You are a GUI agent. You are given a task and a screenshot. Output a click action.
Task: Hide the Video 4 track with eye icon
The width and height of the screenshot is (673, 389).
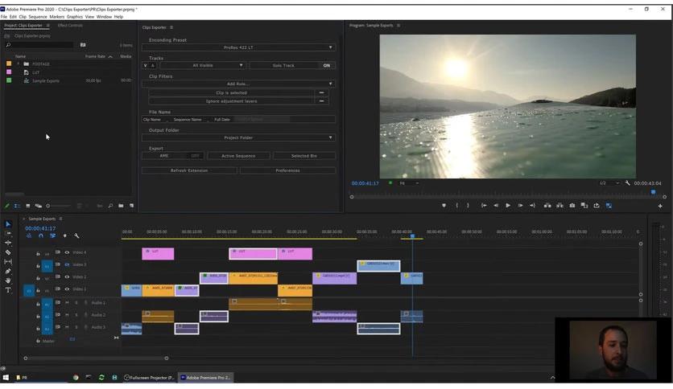point(67,252)
